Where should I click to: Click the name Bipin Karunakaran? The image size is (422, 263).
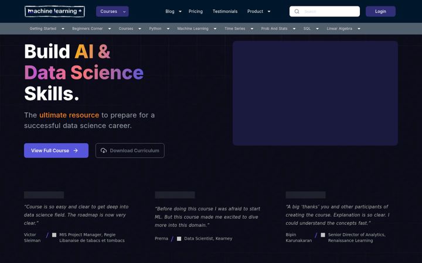(x=299, y=237)
